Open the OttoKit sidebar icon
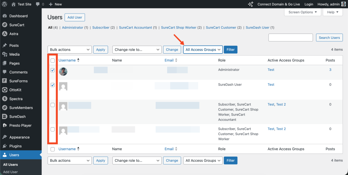This screenshot has height=175, width=348. pyautogui.click(x=5, y=90)
